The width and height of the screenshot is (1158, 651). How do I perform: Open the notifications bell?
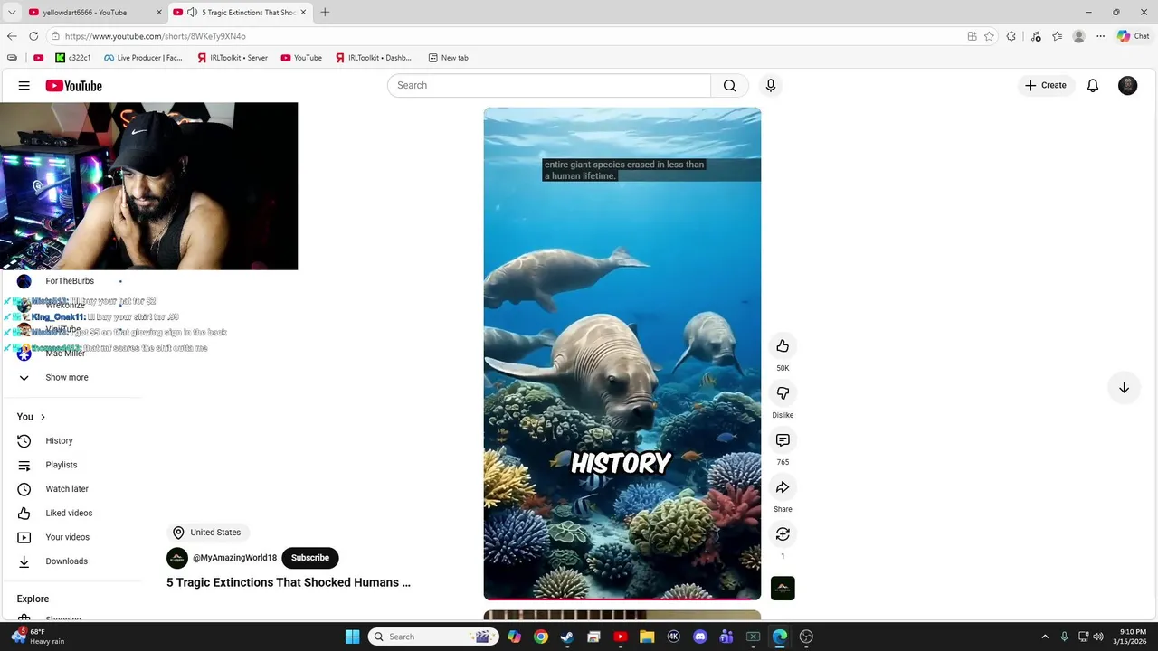pyautogui.click(x=1093, y=85)
